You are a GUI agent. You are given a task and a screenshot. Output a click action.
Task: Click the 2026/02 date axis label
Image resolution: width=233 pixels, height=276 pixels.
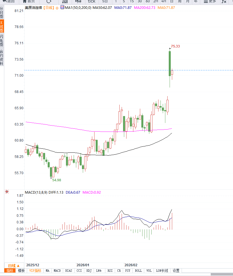pos(131,265)
